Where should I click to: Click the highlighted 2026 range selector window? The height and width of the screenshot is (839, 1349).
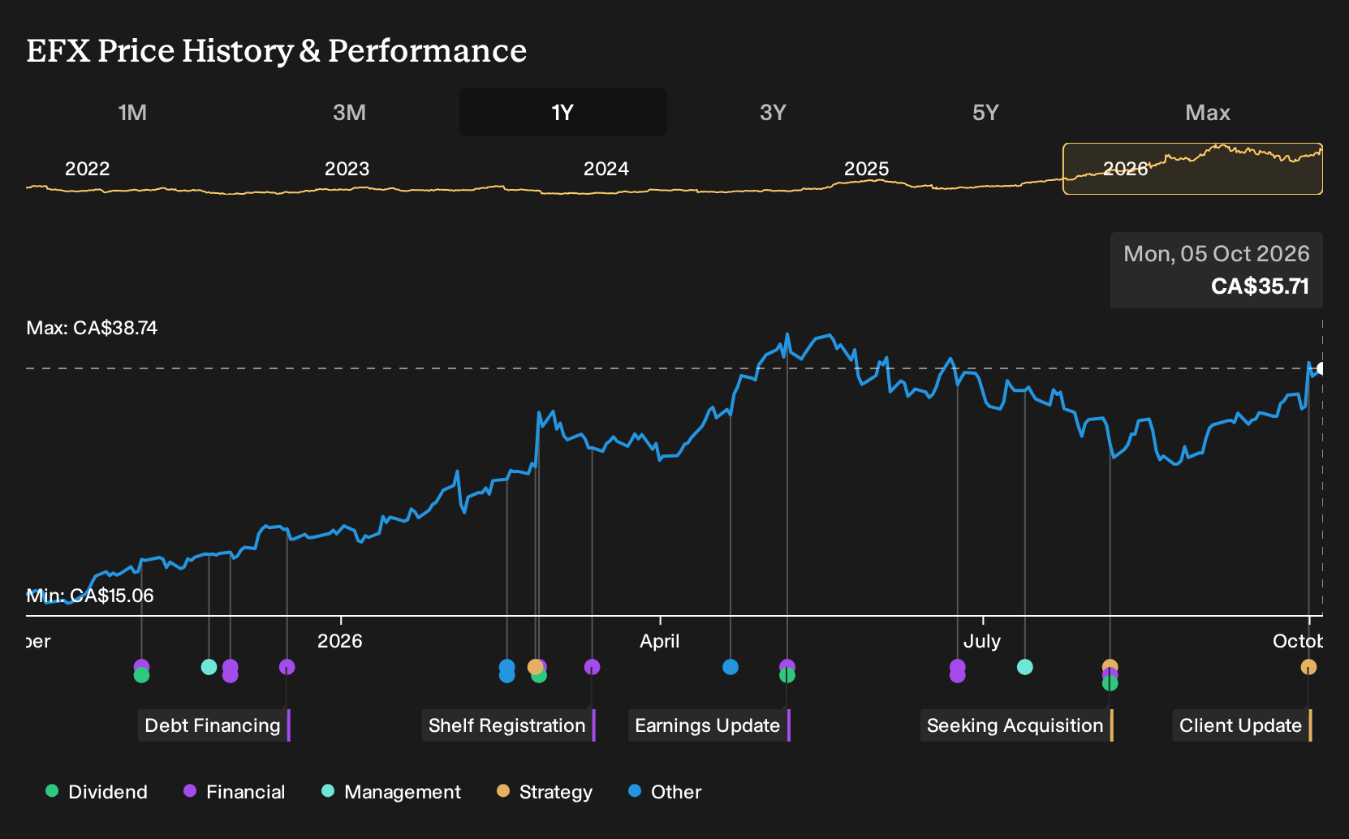coord(1192,169)
